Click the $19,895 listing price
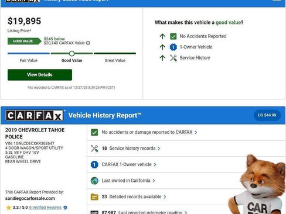Screen dimensions: 286x214 click(25, 21)
